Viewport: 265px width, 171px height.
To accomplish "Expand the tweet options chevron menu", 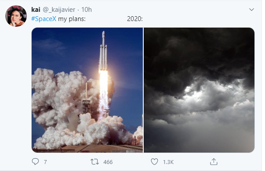I will [251, 10].
